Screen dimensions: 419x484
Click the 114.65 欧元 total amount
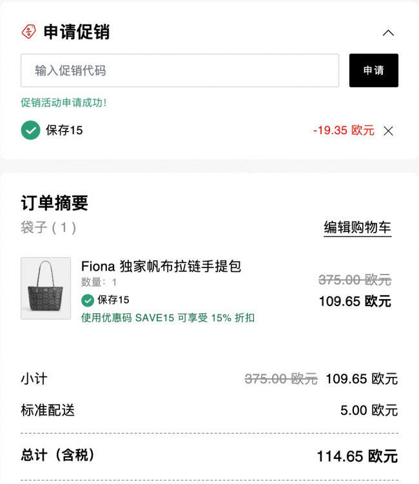point(358,456)
